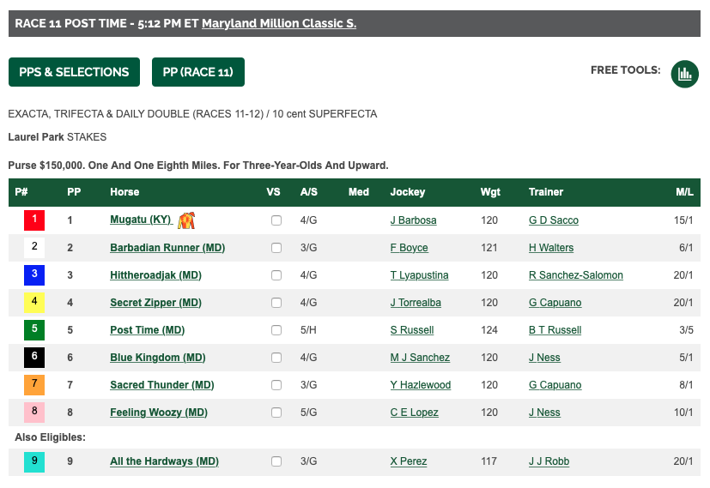710x488 pixels.
Task: Click the red number 1 saddle cloth
Action: point(34,220)
